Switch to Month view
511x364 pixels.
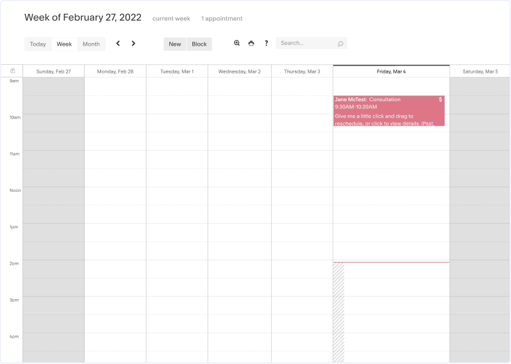(x=91, y=44)
